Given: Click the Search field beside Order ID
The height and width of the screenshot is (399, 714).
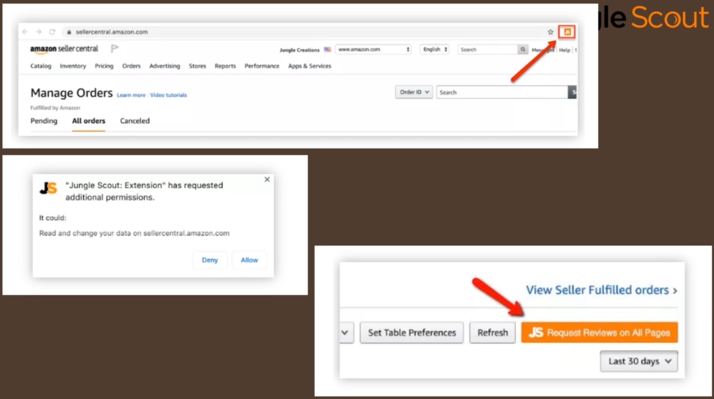Looking at the screenshot, I should pos(502,92).
